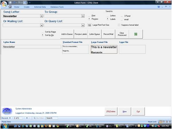Open Internet Explorer from quick launch

23,126
